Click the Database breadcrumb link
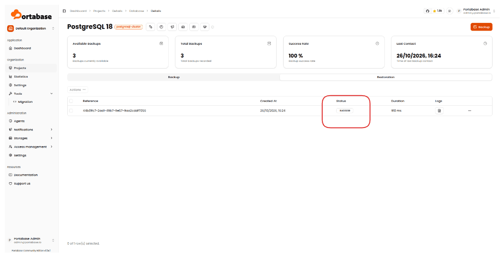Screen dimensions: 504x257 point(136,11)
